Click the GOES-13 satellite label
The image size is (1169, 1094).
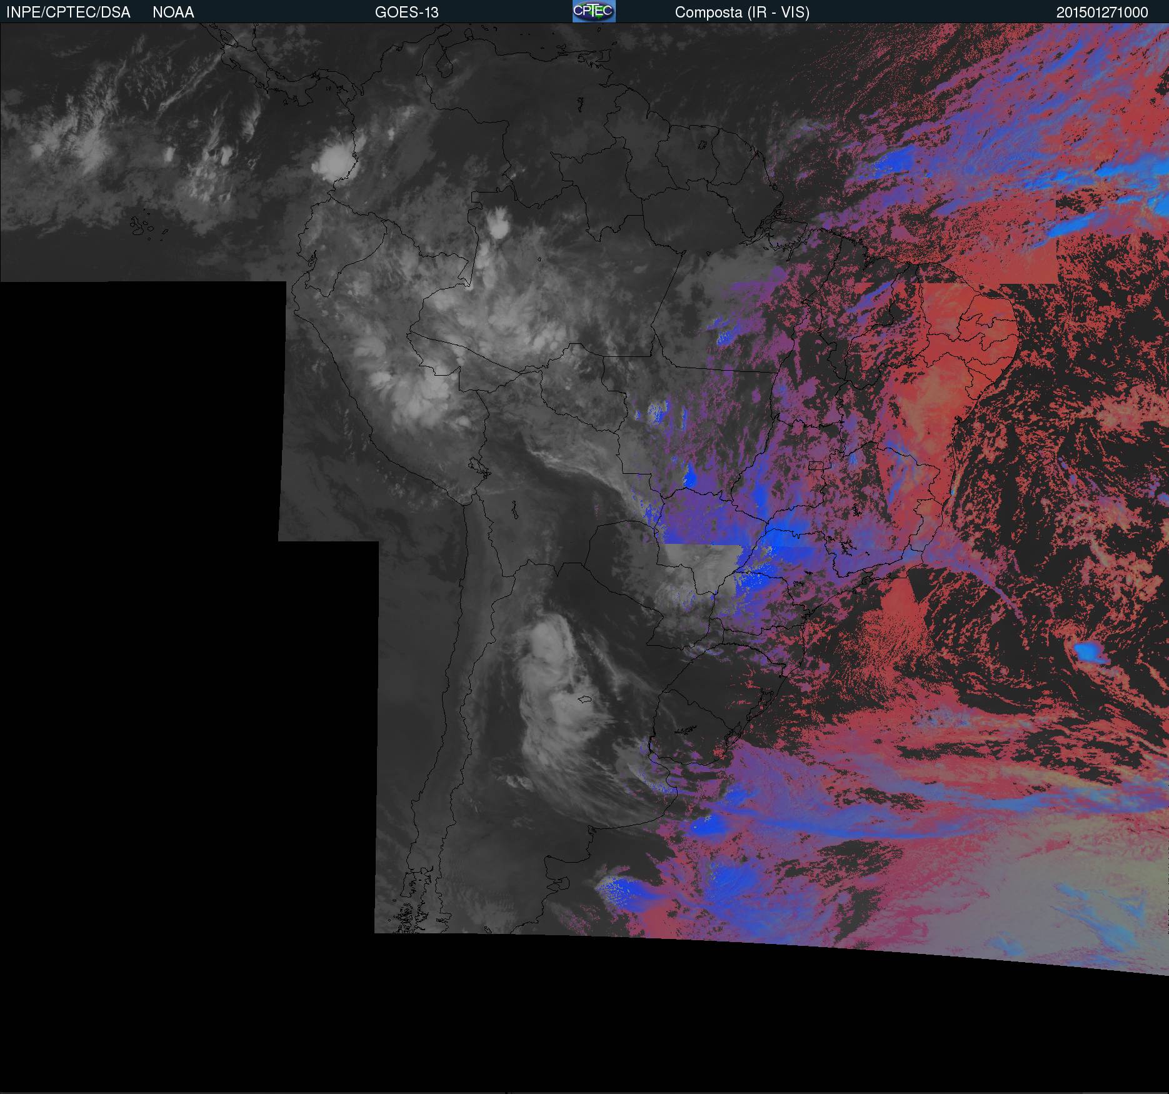point(407,13)
